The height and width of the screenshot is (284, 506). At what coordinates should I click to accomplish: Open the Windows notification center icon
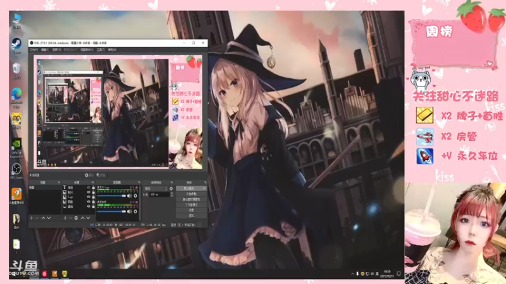(x=399, y=274)
